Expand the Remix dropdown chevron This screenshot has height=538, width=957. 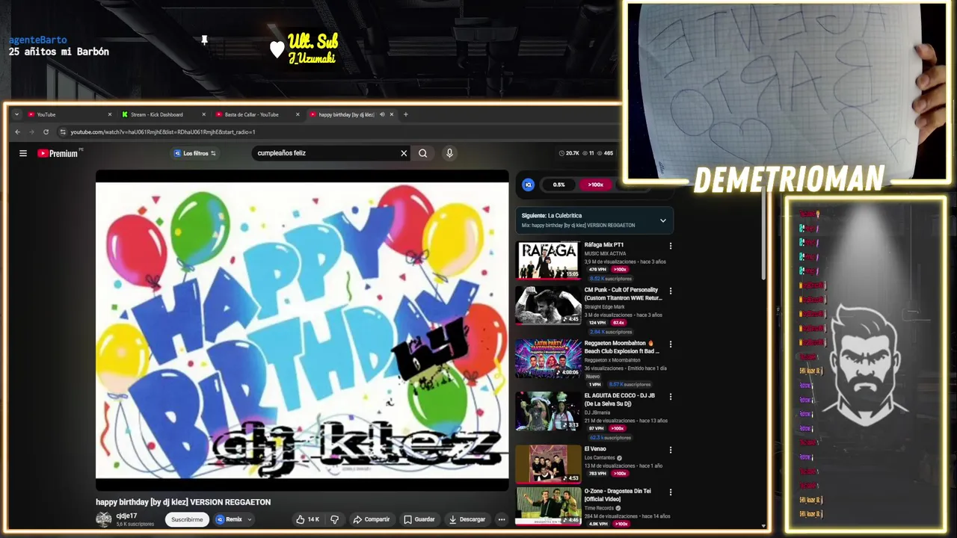tap(250, 519)
